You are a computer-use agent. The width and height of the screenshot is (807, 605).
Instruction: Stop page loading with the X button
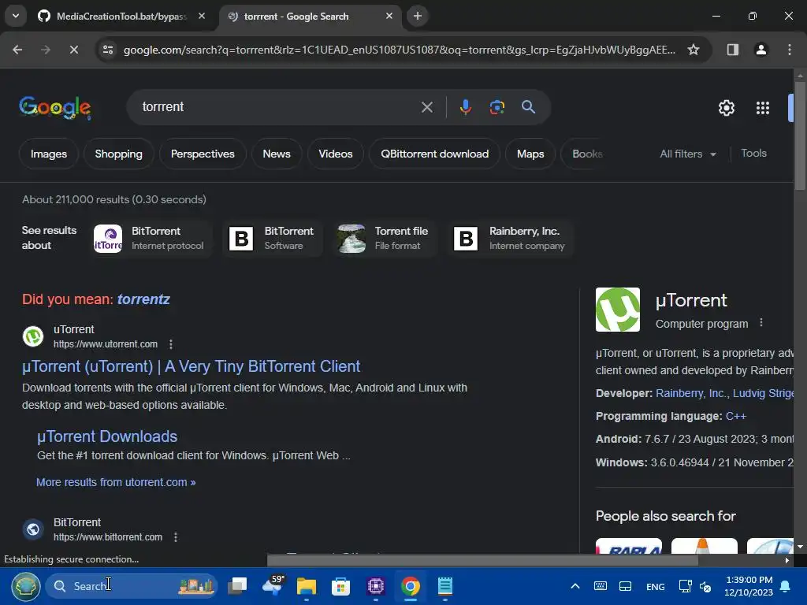(x=73, y=50)
